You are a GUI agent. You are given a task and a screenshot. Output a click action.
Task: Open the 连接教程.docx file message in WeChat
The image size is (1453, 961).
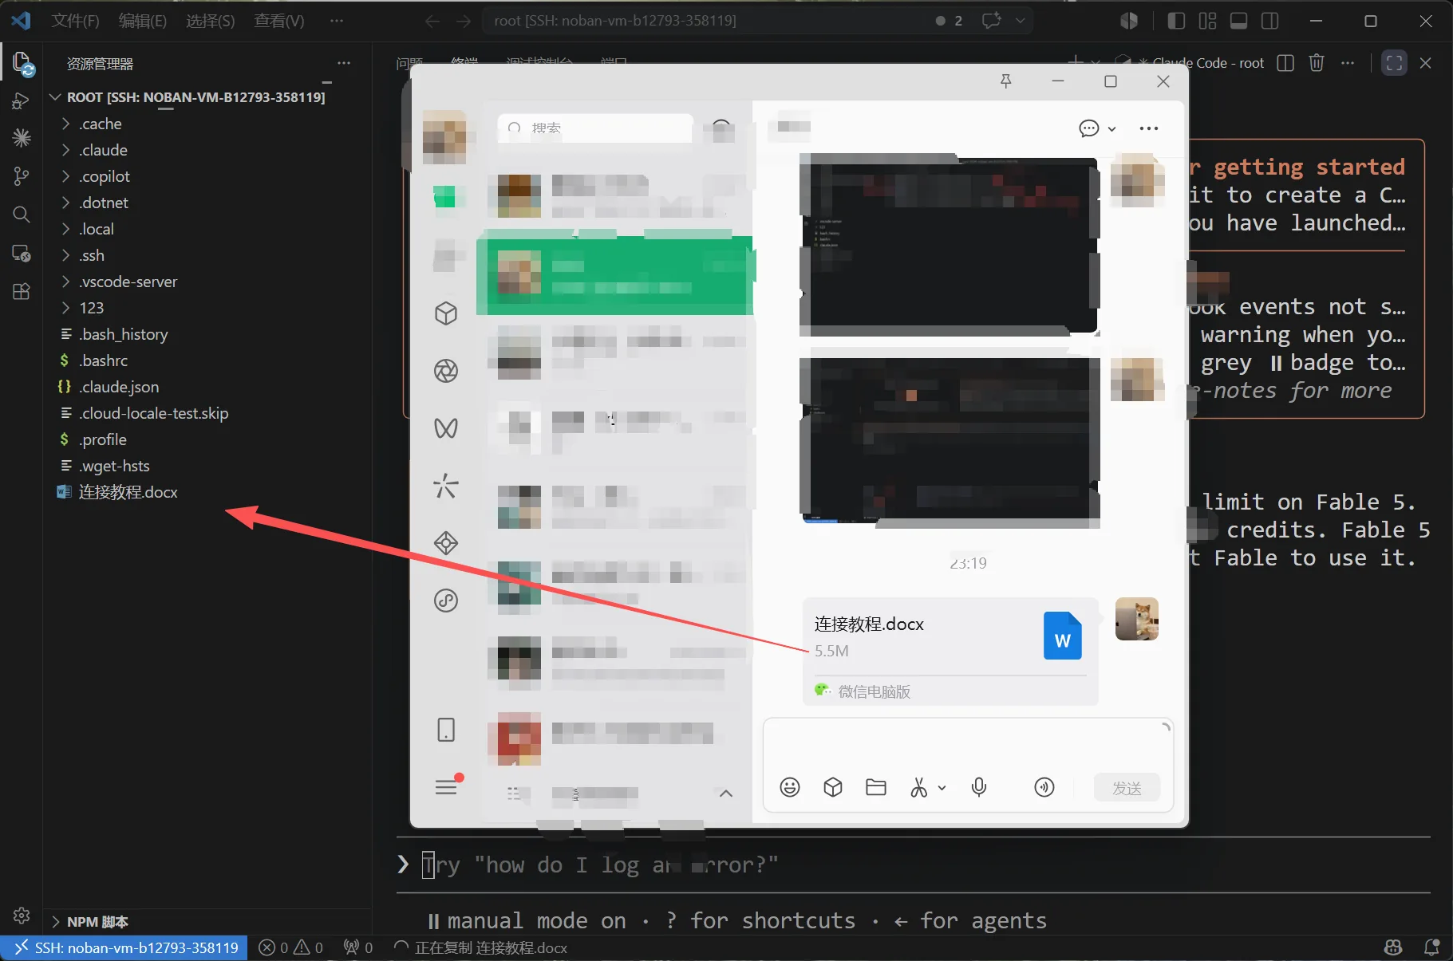tap(950, 651)
